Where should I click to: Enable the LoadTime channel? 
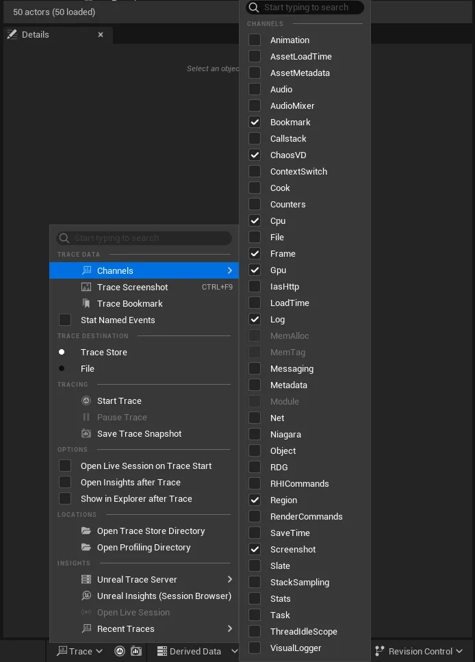255,303
